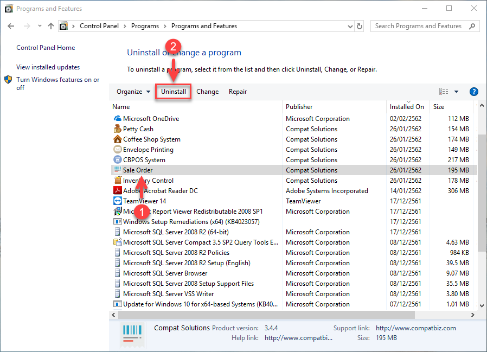
Task: Click product version 3.4.4 value
Action: pos(271,328)
